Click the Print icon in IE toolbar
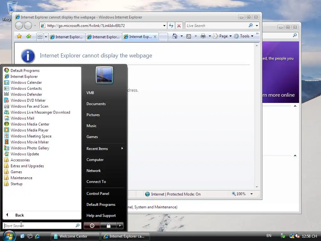The width and height of the screenshot is (321, 241). [x=203, y=36]
